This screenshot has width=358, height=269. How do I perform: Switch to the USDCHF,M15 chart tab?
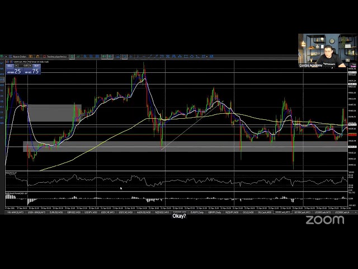coord(108,212)
